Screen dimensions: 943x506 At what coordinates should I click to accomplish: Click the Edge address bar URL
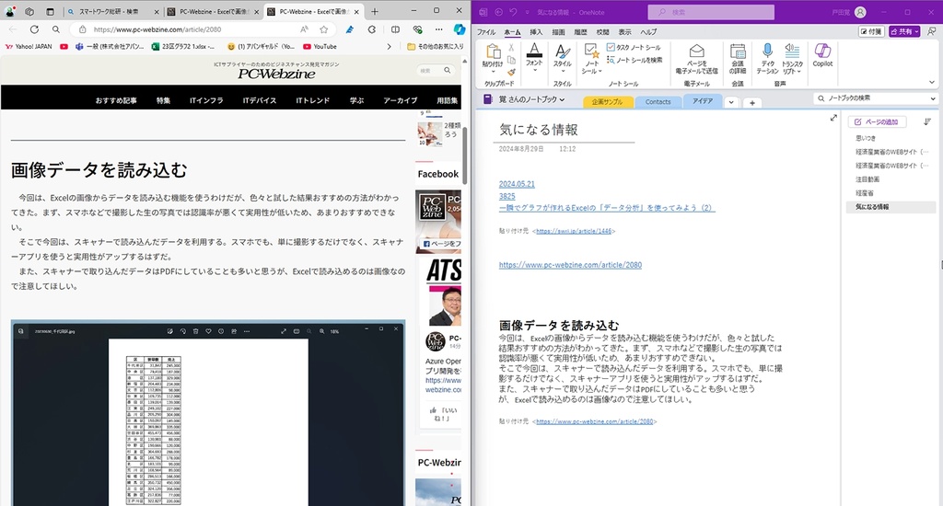pyautogui.click(x=157, y=29)
